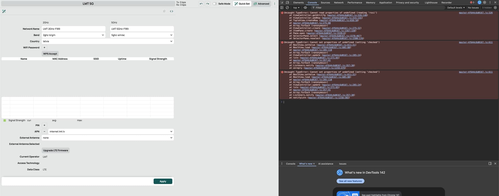
Task: Remove the APN with the minus button
Action: tap(44, 132)
